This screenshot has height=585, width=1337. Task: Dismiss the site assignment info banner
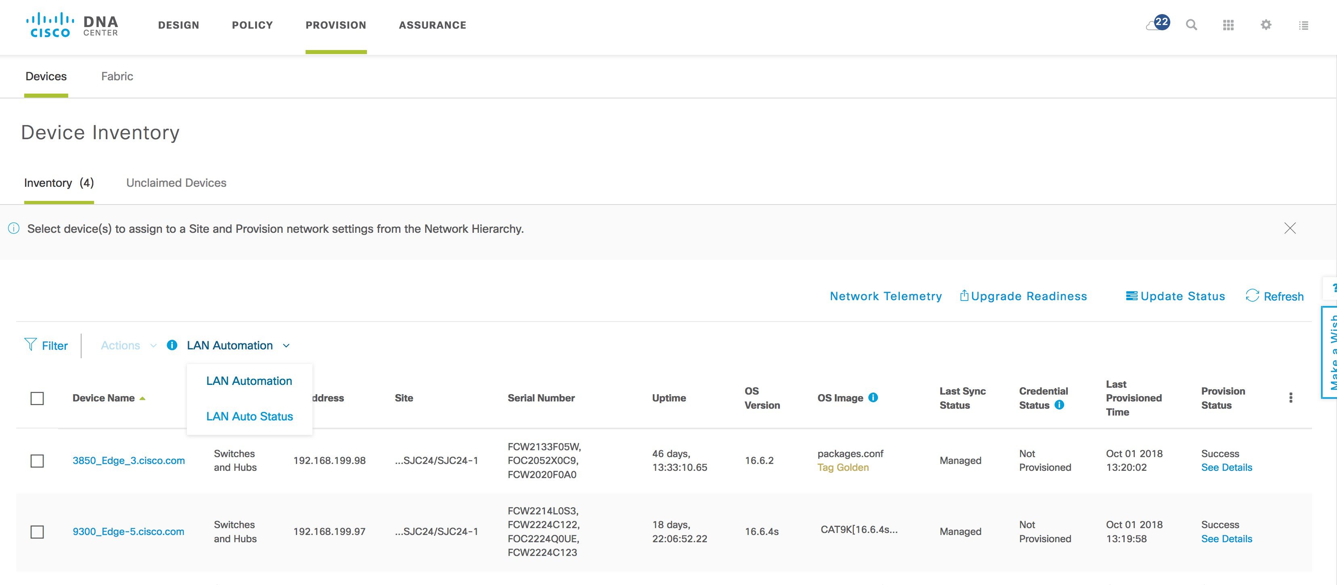(1290, 228)
